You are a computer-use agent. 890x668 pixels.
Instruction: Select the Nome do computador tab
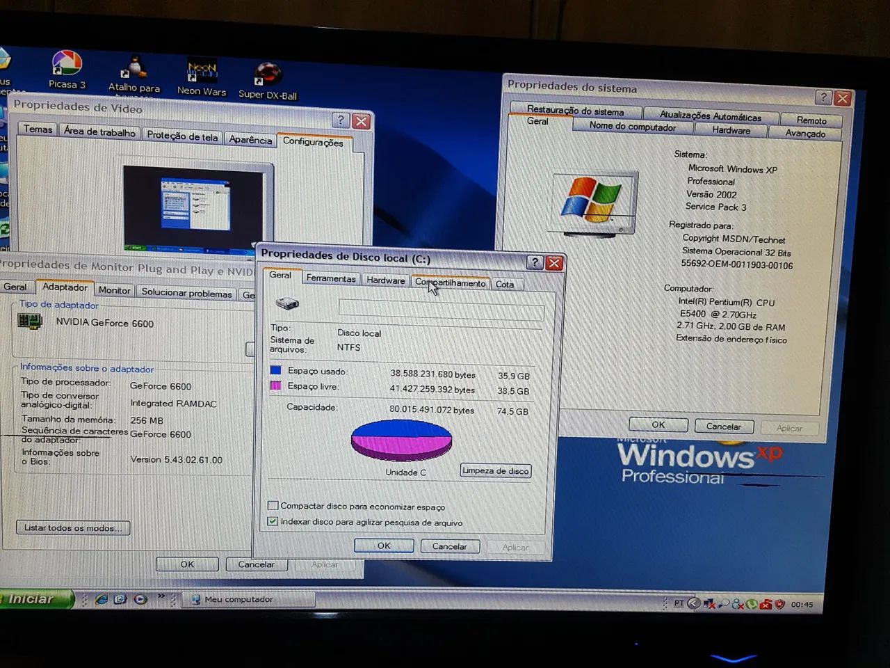[632, 127]
